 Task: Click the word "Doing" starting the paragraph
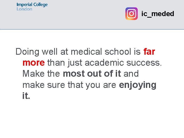27,52
